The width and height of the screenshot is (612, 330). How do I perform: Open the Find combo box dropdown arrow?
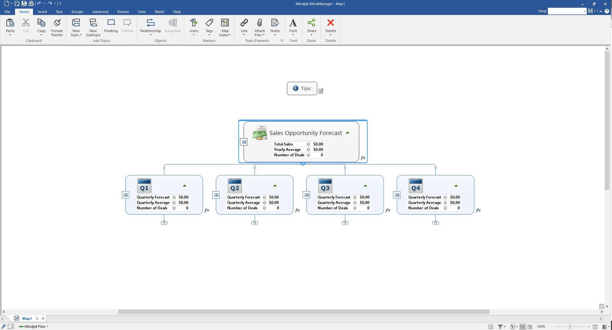click(584, 11)
